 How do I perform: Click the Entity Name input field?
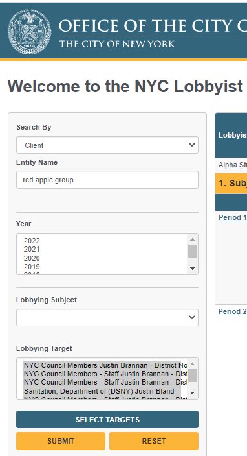coord(107,180)
